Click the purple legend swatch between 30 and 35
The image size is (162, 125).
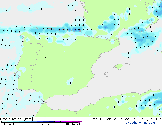pos(57,122)
